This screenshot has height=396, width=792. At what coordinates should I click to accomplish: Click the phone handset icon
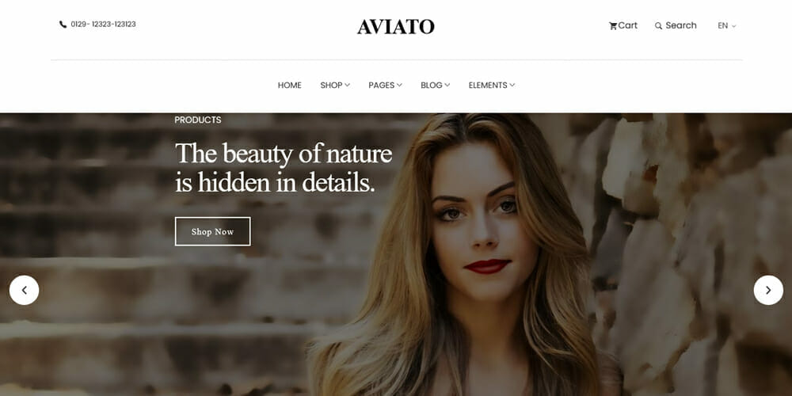tap(63, 25)
